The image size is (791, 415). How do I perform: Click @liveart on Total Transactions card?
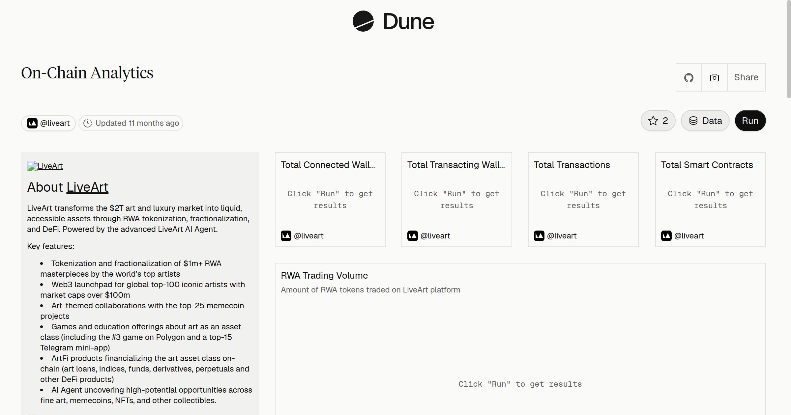click(x=562, y=236)
